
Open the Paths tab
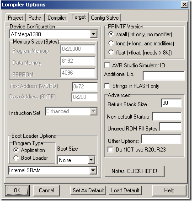[35, 18]
